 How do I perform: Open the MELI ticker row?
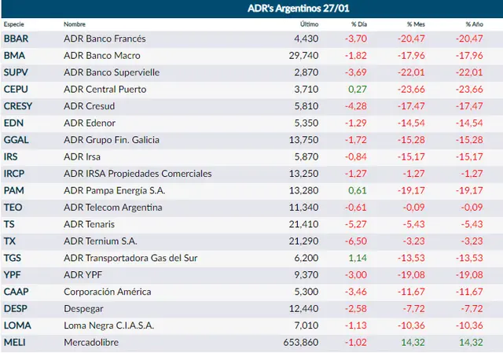tap(251, 343)
